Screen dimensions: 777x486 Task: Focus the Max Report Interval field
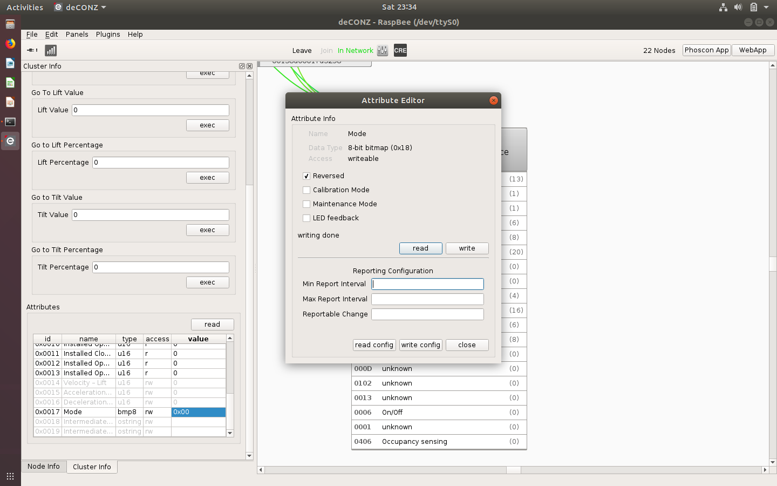427,299
